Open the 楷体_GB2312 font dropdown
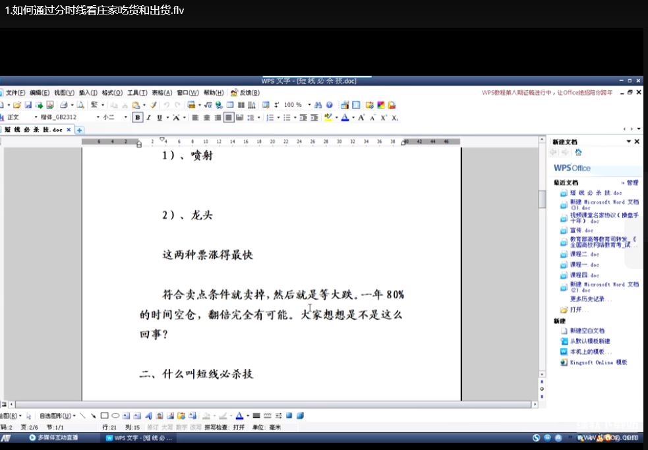The image size is (648, 450). pos(98,117)
